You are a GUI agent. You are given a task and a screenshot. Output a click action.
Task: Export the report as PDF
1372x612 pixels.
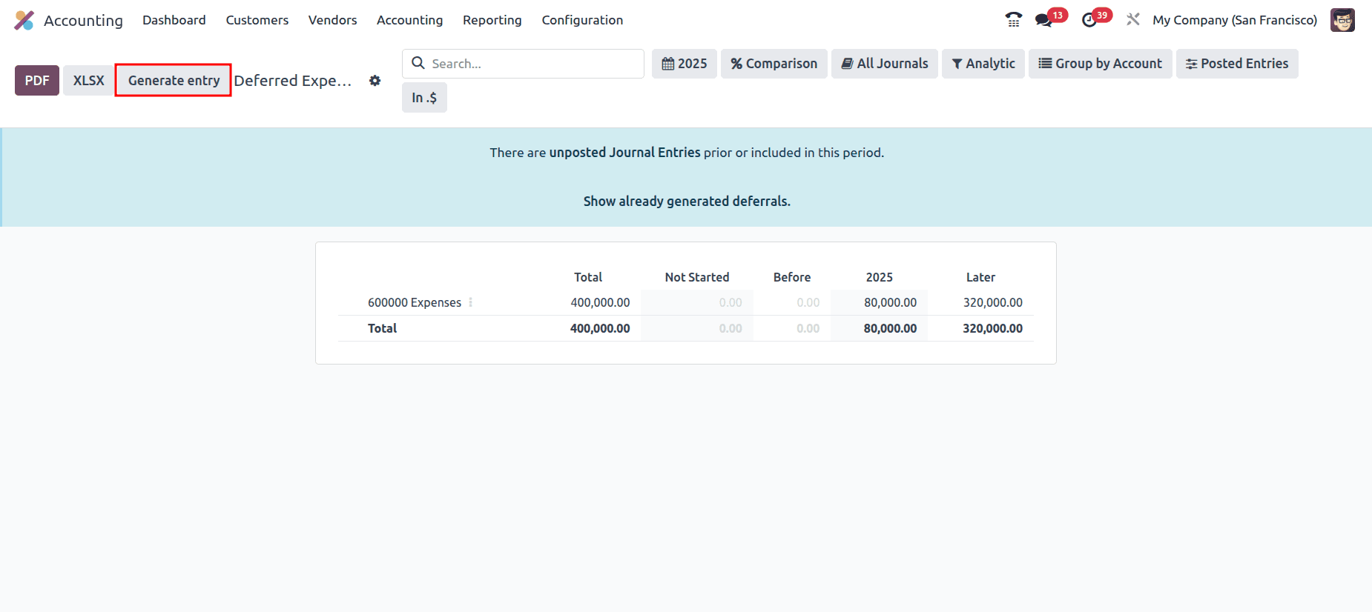37,81
